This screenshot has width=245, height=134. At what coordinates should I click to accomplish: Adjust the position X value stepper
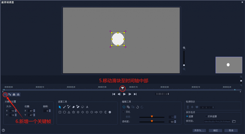pyautogui.click(x=34, y=111)
